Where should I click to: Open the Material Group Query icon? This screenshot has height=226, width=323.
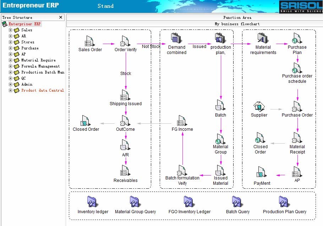[135, 202]
